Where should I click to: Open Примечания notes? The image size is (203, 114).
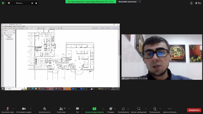pyautogui.click(x=155, y=110)
